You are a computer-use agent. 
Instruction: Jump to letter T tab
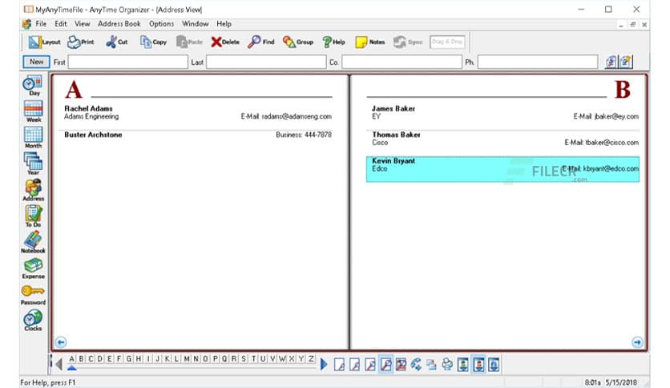point(253,359)
